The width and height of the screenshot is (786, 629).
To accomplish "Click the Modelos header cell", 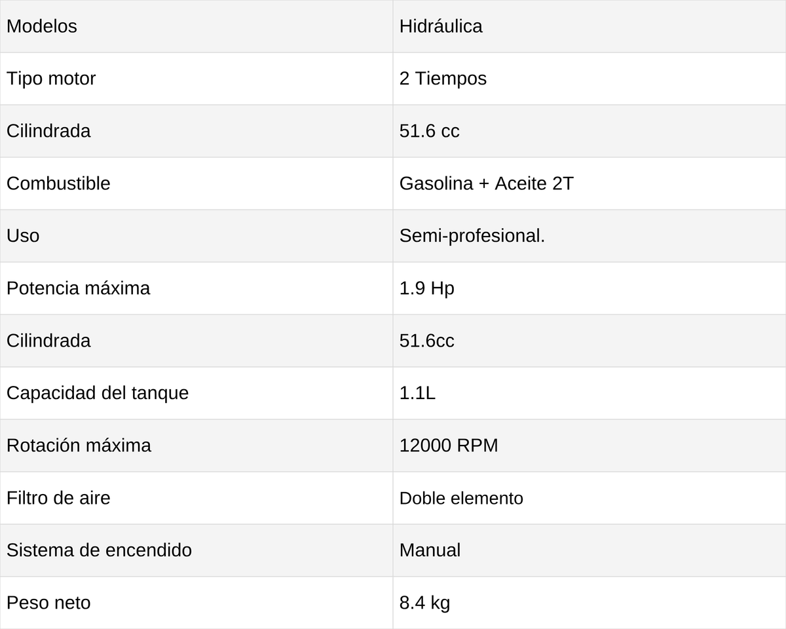I will [x=196, y=26].
